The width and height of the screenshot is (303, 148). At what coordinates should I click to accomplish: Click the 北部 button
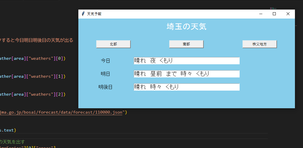[113, 44]
